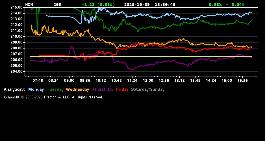Select the Wednesday legend label
265x141 pixels.
(x=78, y=89)
